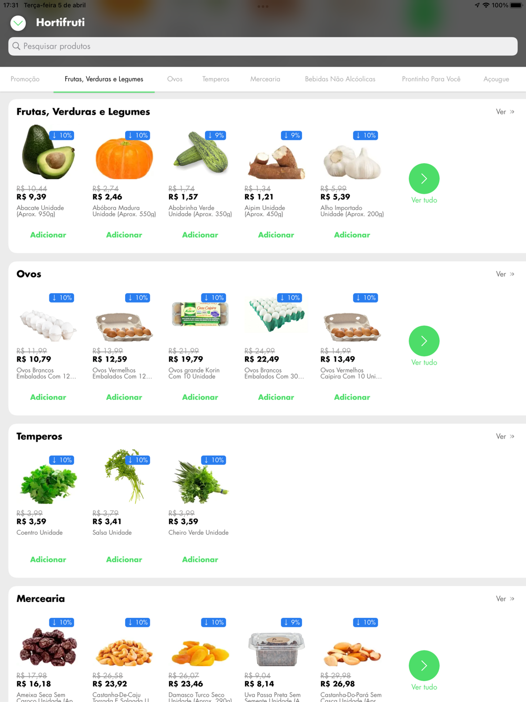This screenshot has height=702, width=526.
Task: Tap the battery status icon
Action: pyautogui.click(x=516, y=5)
